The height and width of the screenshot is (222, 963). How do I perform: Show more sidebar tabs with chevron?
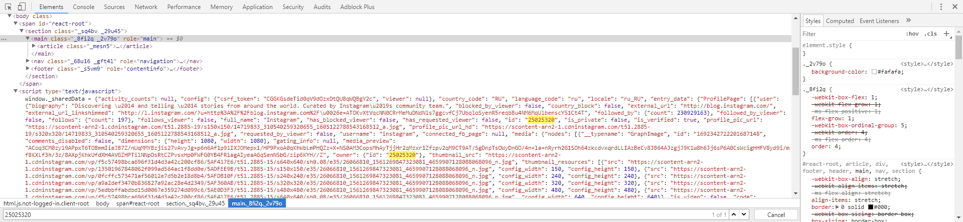(x=908, y=21)
